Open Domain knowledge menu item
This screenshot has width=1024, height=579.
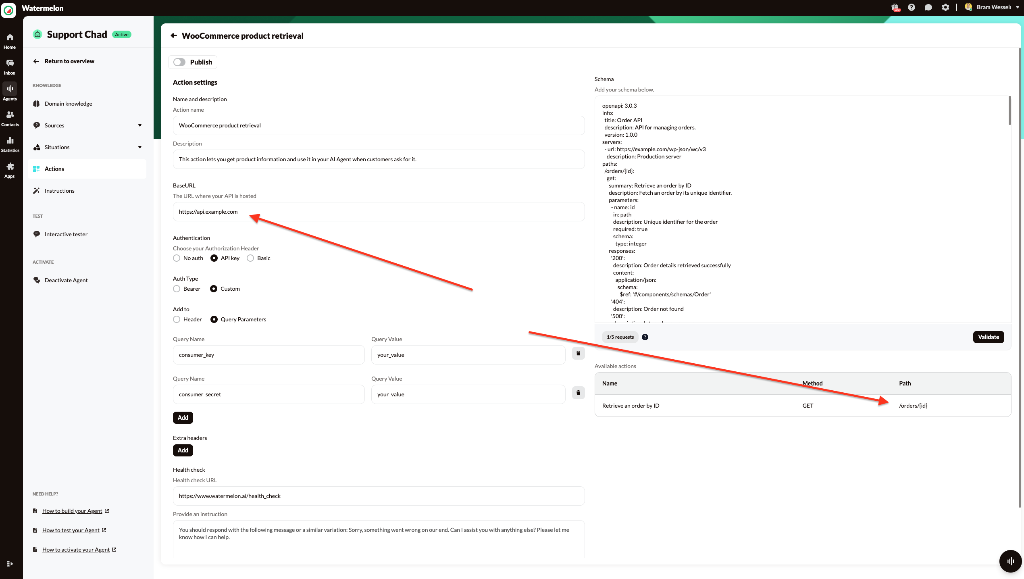[x=68, y=104]
